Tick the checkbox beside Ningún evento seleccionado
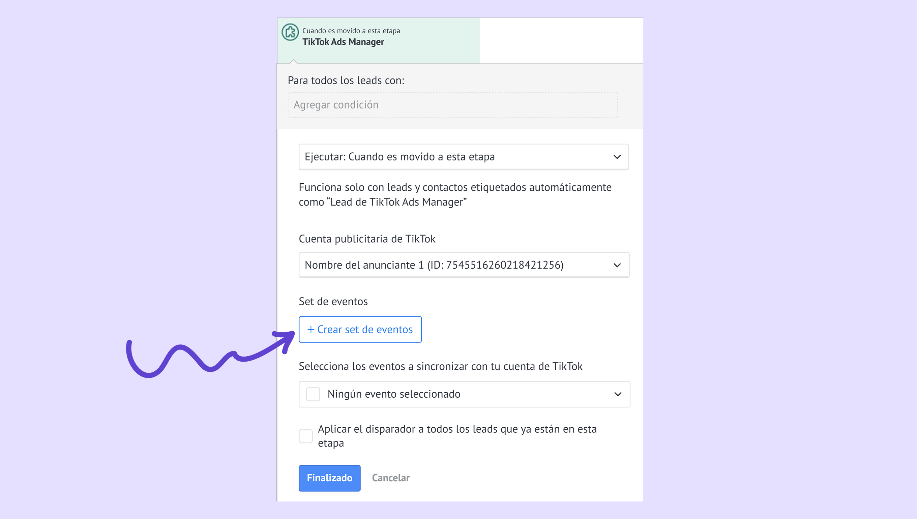The height and width of the screenshot is (519, 917). tap(313, 394)
